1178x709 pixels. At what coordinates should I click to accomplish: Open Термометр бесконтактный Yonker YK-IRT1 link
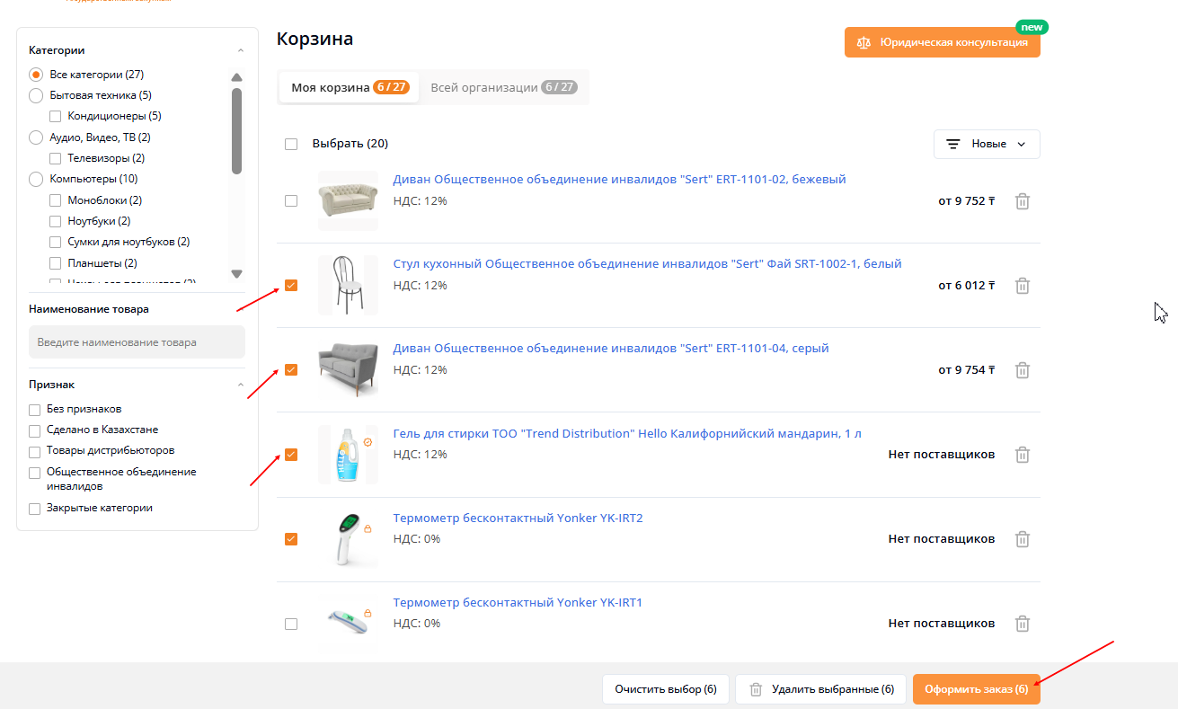pos(518,603)
